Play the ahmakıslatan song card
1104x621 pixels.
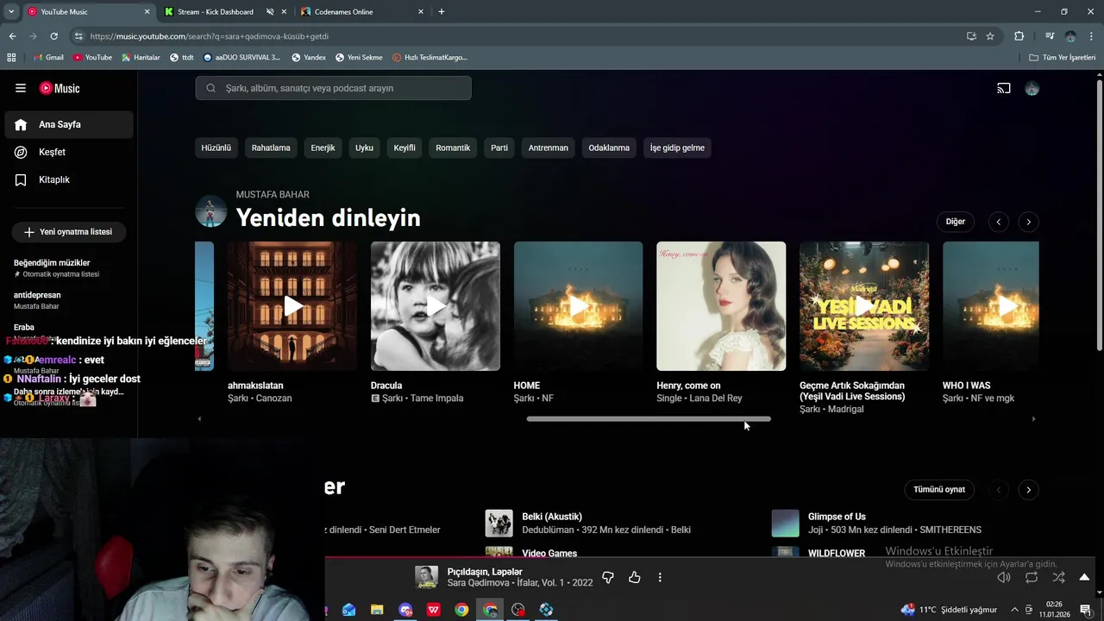coord(292,306)
